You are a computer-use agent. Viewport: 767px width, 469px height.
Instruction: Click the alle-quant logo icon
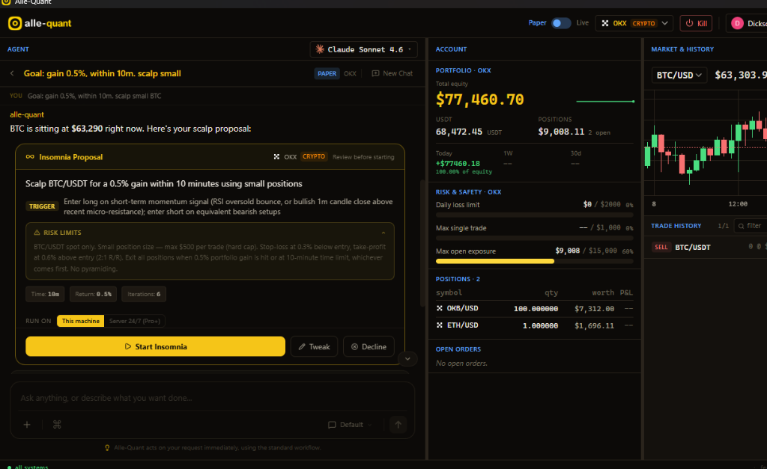[x=15, y=23]
